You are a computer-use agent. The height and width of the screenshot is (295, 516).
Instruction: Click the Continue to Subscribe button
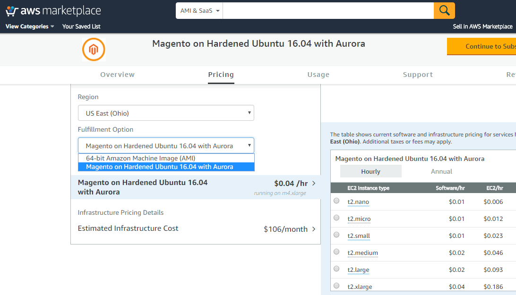[482, 46]
